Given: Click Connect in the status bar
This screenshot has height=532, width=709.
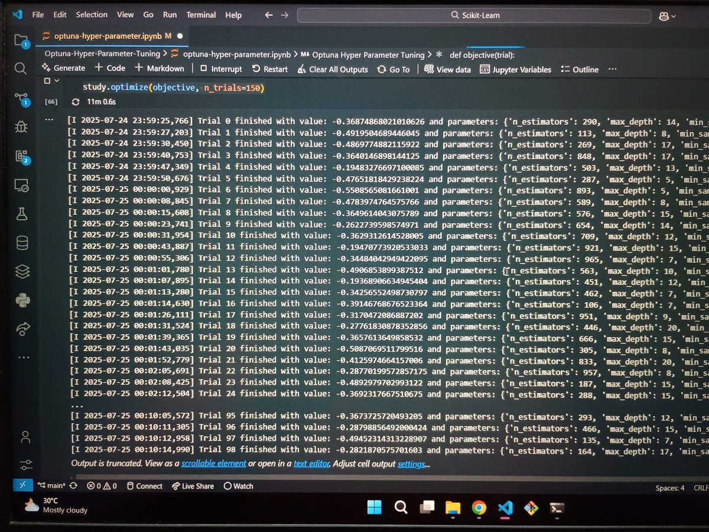Looking at the screenshot, I should pos(144,486).
